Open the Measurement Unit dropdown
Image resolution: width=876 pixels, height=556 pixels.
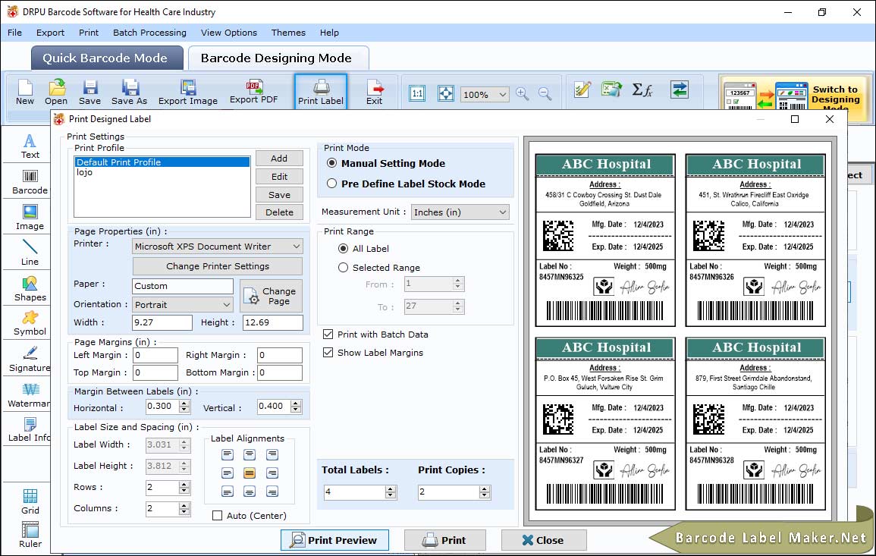click(x=460, y=212)
